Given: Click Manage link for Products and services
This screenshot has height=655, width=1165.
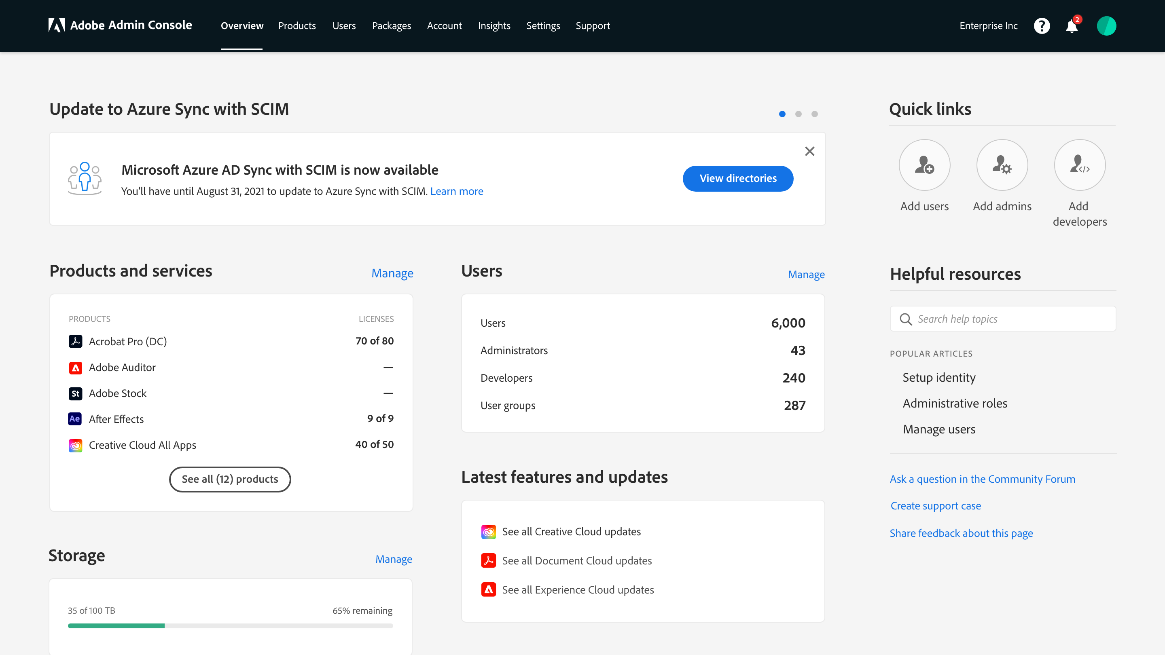Looking at the screenshot, I should click(392, 273).
